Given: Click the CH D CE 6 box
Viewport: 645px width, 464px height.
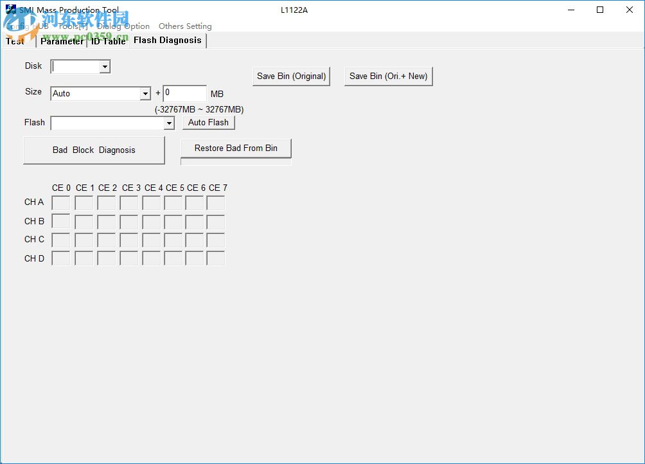Looking at the screenshot, I should (195, 258).
